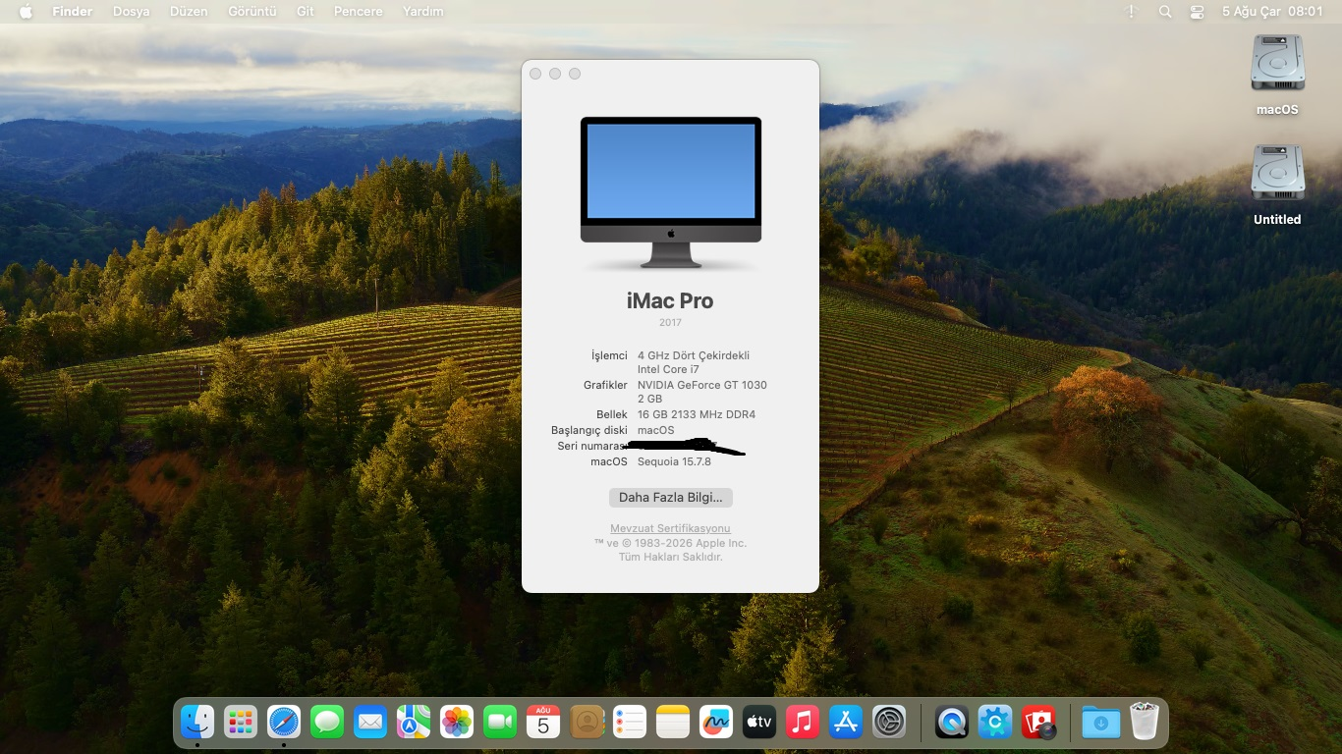Open the Trash in the Dock
This screenshot has height=754, width=1342.
pyautogui.click(x=1145, y=723)
